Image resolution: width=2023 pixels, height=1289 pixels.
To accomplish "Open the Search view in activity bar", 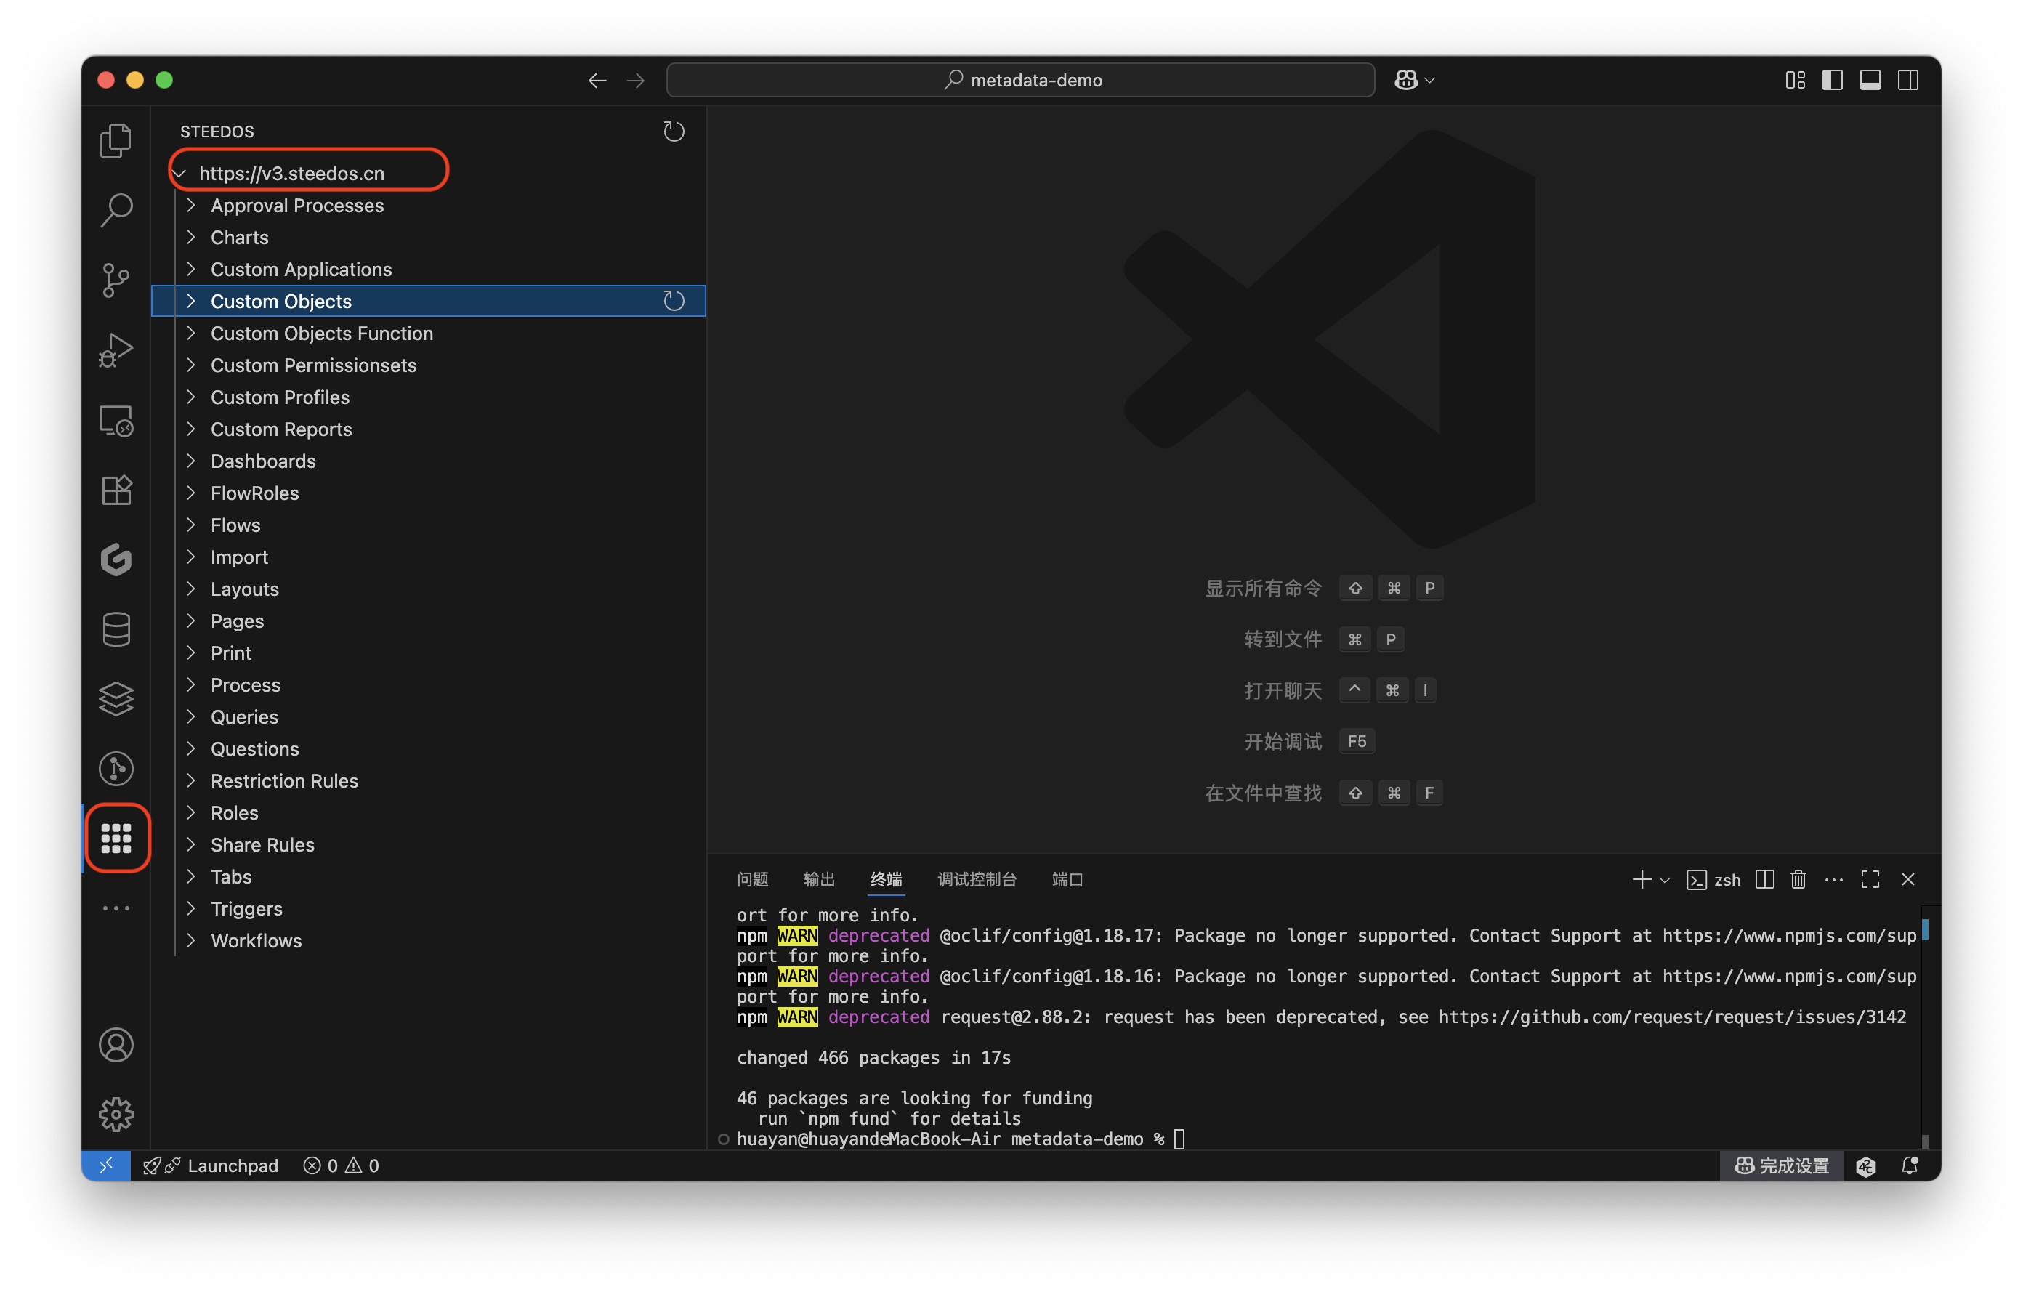I will coord(116,210).
